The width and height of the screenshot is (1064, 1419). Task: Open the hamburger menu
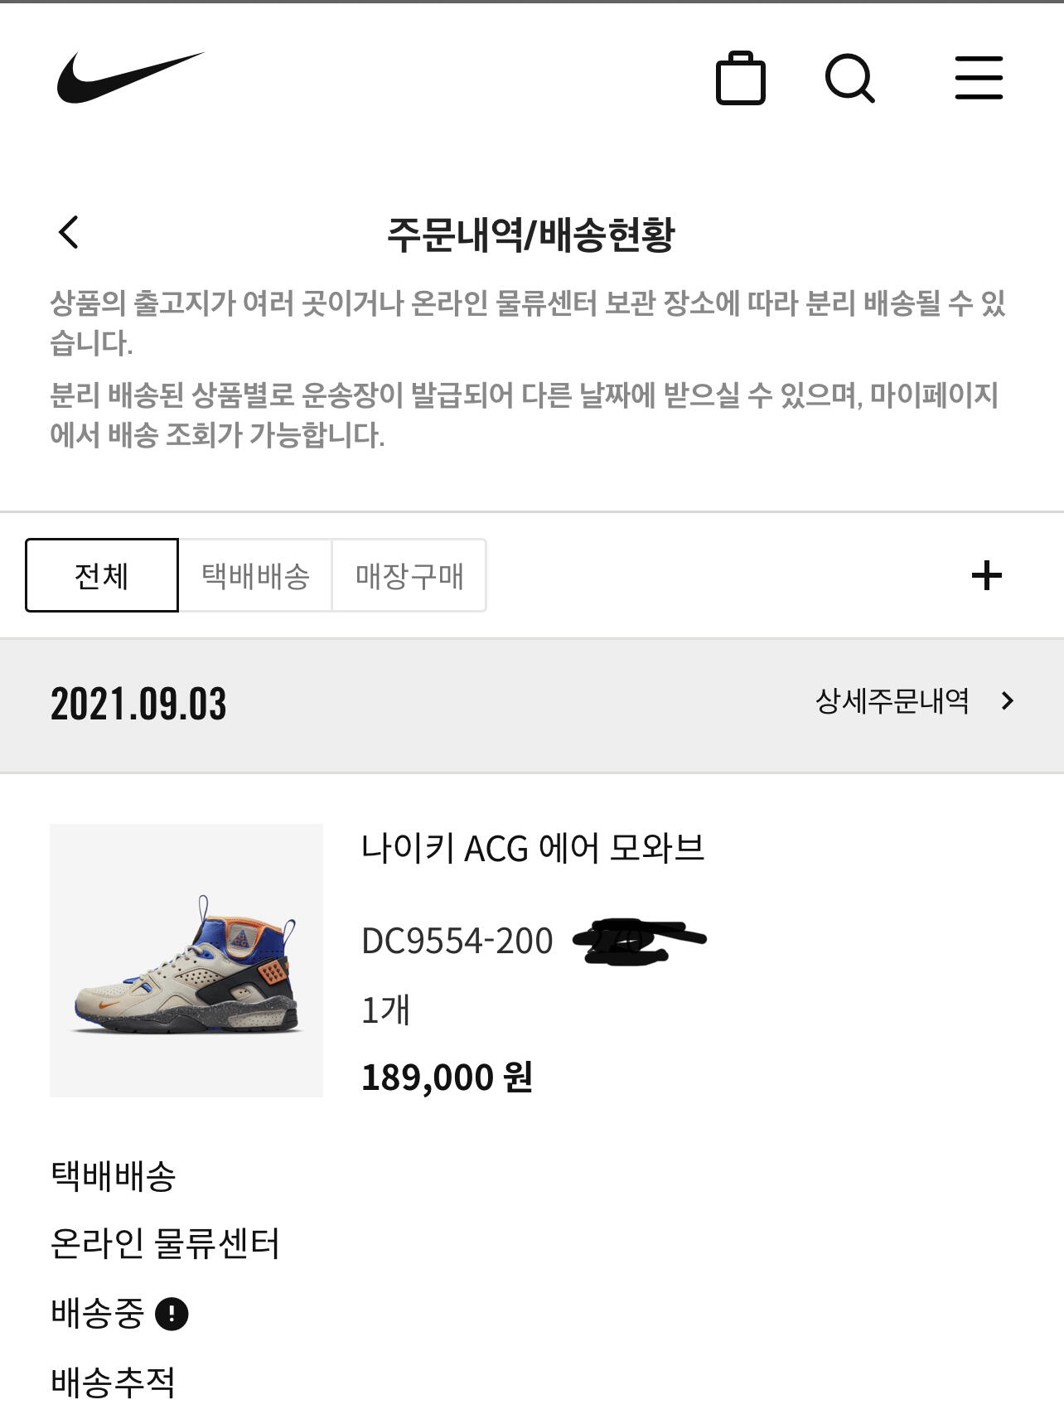tap(979, 79)
